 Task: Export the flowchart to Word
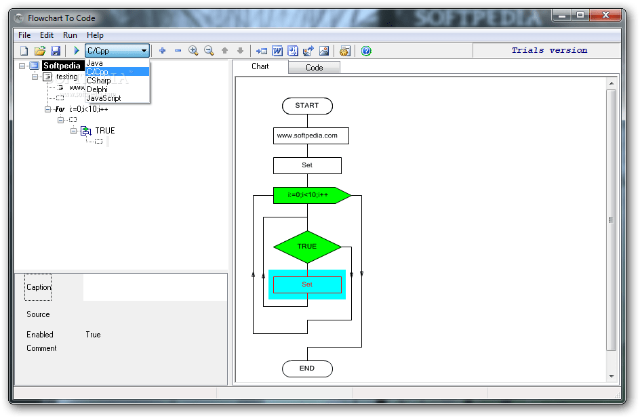(277, 50)
